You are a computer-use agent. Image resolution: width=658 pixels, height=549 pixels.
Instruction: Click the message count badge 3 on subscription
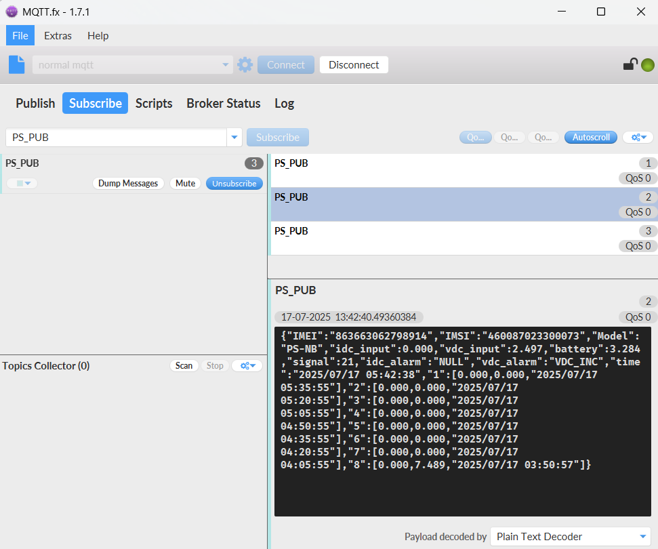254,163
